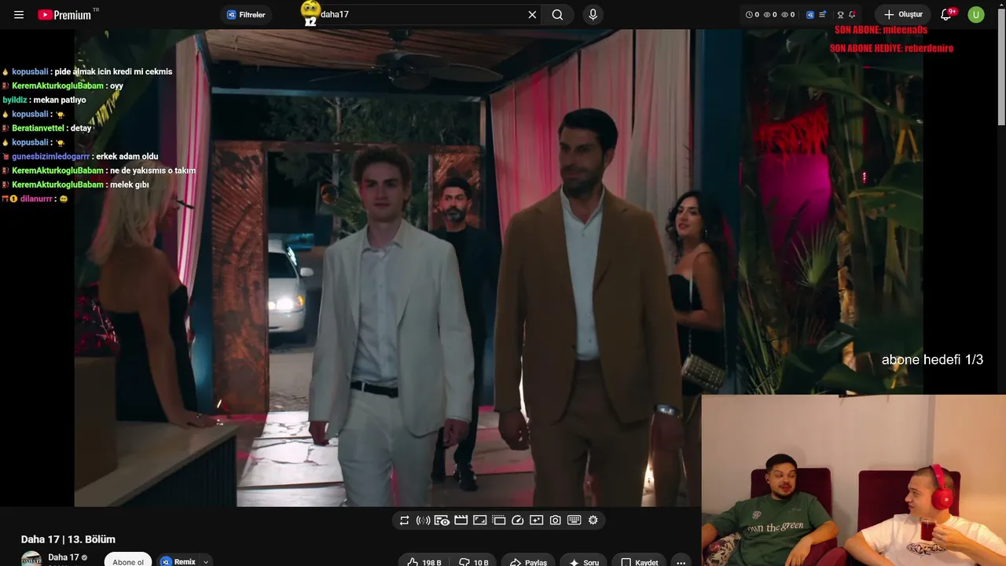1006x566 pixels.
Task: Open the Soru ask button
Action: coord(584,561)
